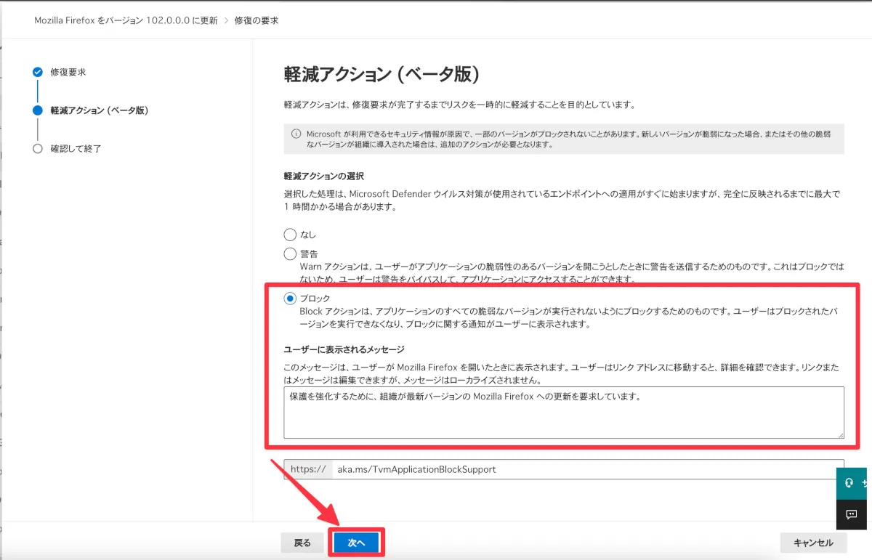Click the 修復要求 completed checkmark icon
The height and width of the screenshot is (560, 872).
pos(38,72)
